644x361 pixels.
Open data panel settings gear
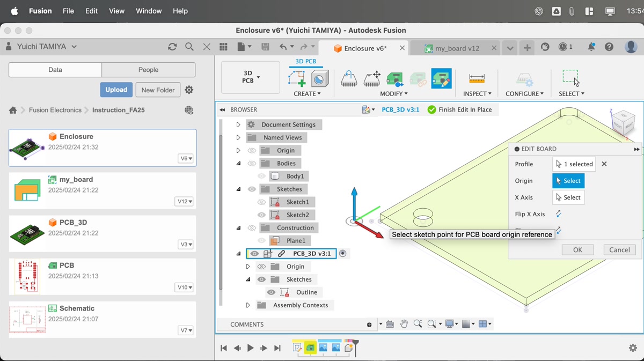189,90
